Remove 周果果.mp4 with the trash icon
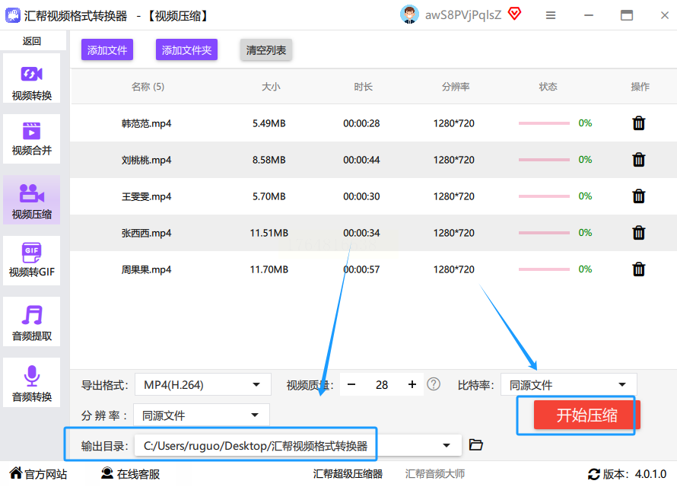The image size is (677, 487). (639, 269)
